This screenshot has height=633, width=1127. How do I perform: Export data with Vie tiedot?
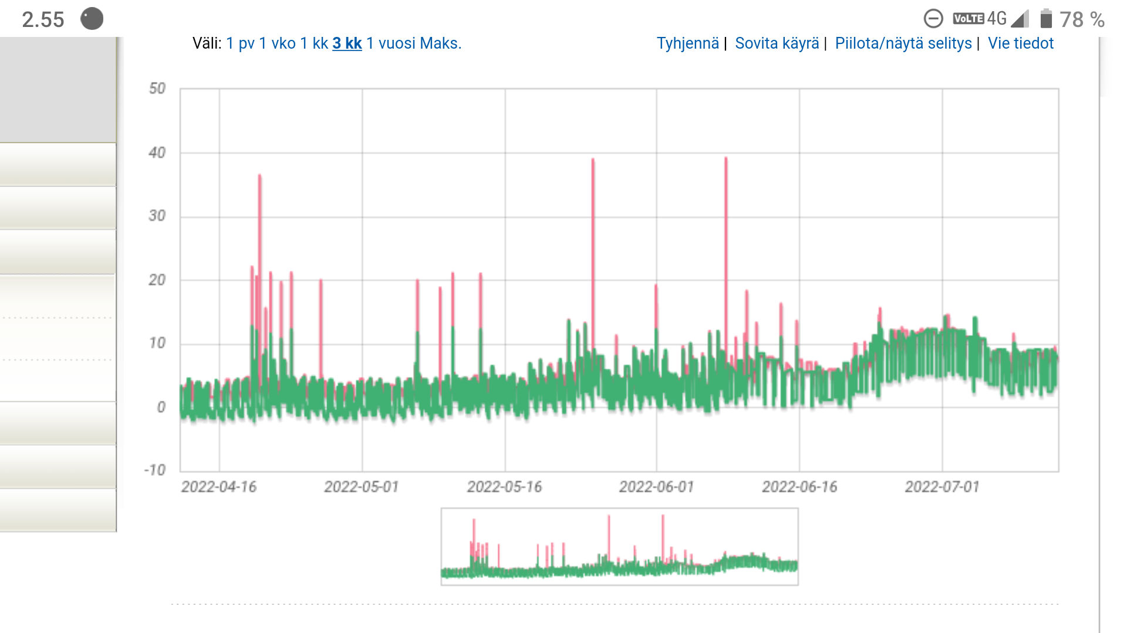[x=1020, y=43]
